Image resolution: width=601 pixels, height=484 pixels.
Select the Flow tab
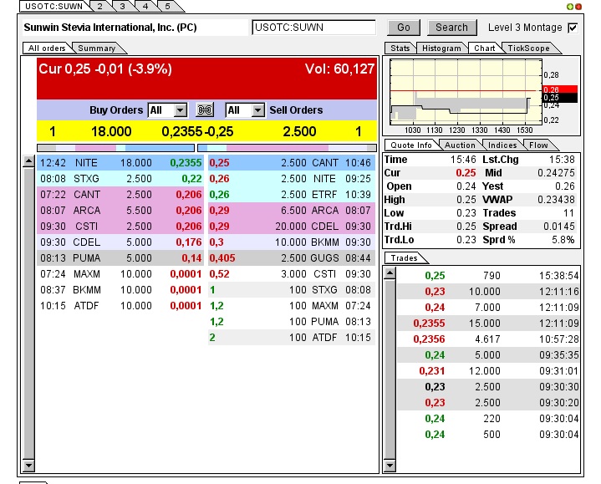point(538,145)
